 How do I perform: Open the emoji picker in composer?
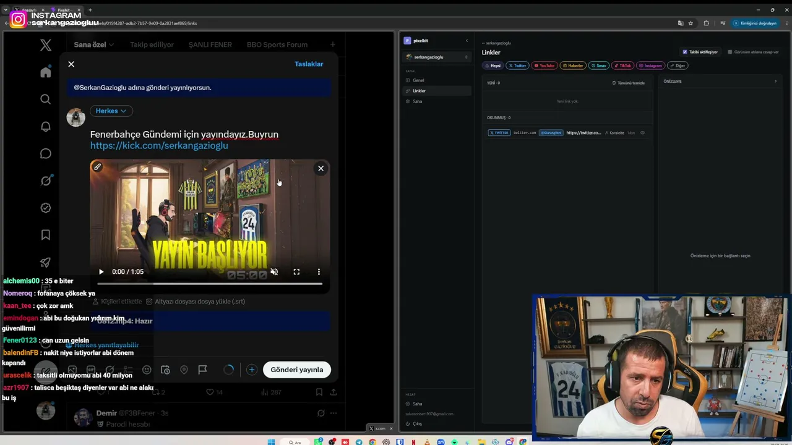(147, 370)
